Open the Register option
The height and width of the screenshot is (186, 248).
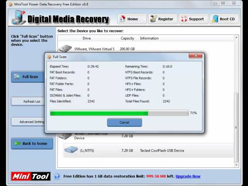pyautogui.click(x=162, y=19)
